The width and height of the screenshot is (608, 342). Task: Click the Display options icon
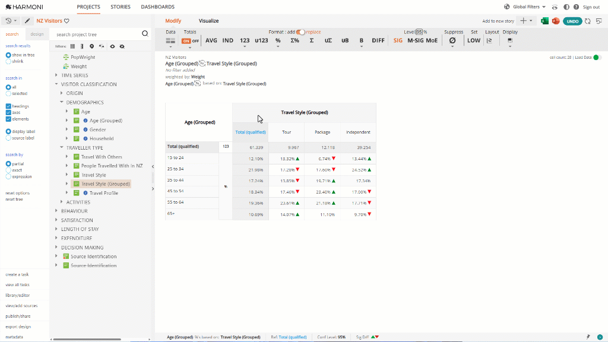[510, 40]
